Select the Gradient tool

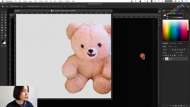click(x=2, y=28)
